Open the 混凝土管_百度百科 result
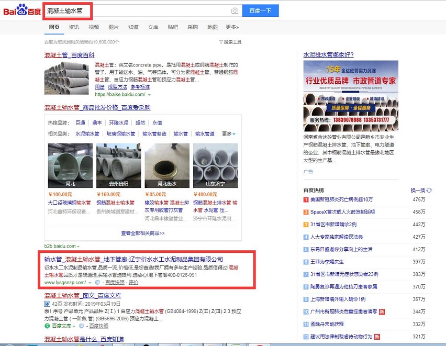The image size is (446, 346). pos(70,55)
